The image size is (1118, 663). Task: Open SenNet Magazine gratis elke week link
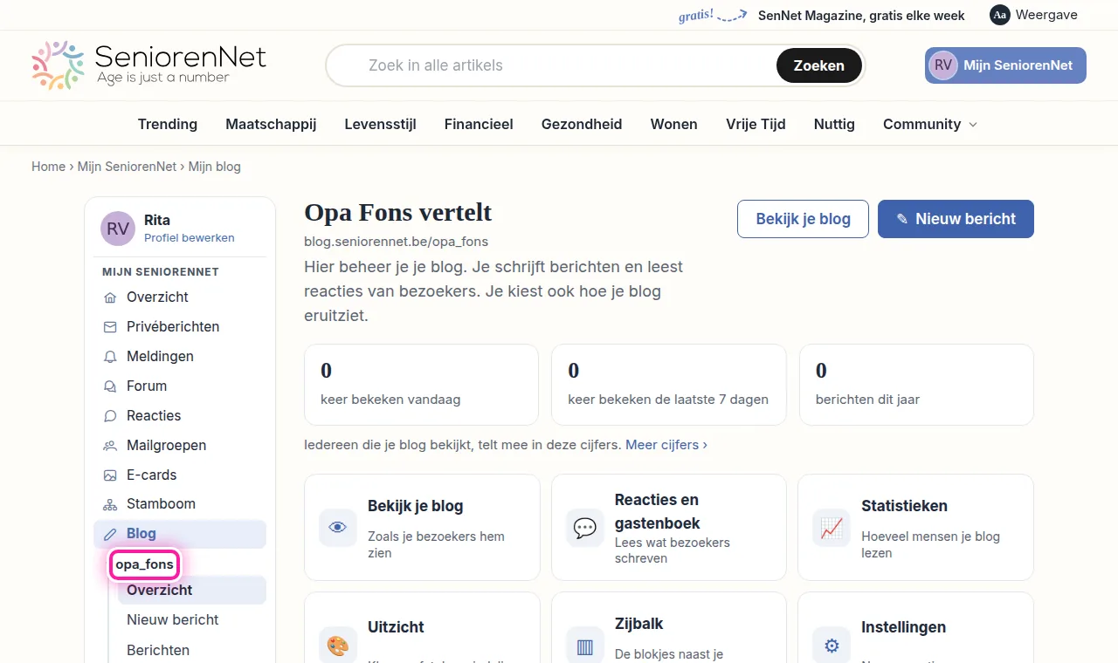pyautogui.click(x=861, y=15)
